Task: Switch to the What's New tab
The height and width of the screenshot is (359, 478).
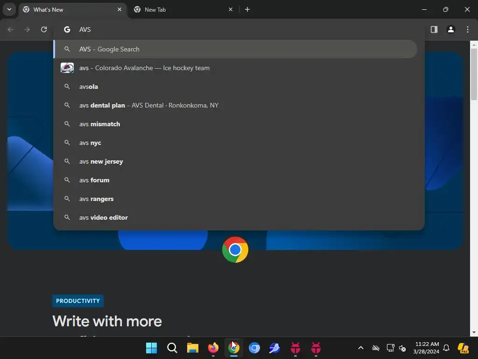Action: [x=72, y=9]
